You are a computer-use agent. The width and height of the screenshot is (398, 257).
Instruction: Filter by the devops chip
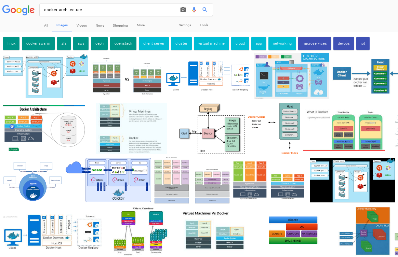point(343,43)
